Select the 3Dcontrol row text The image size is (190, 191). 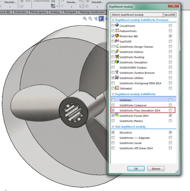(126, 133)
